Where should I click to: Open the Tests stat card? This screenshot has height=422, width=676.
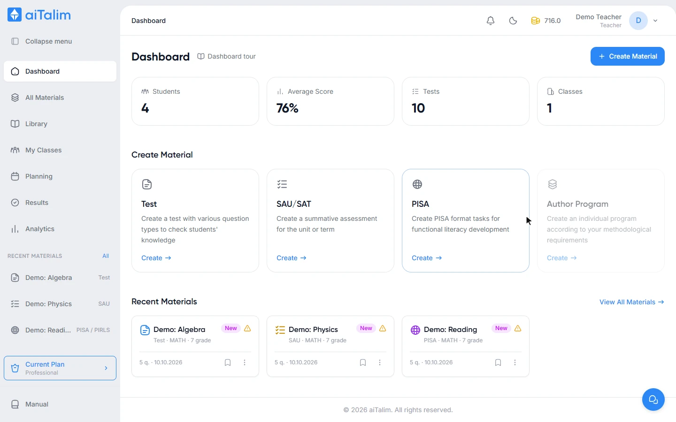(x=466, y=101)
